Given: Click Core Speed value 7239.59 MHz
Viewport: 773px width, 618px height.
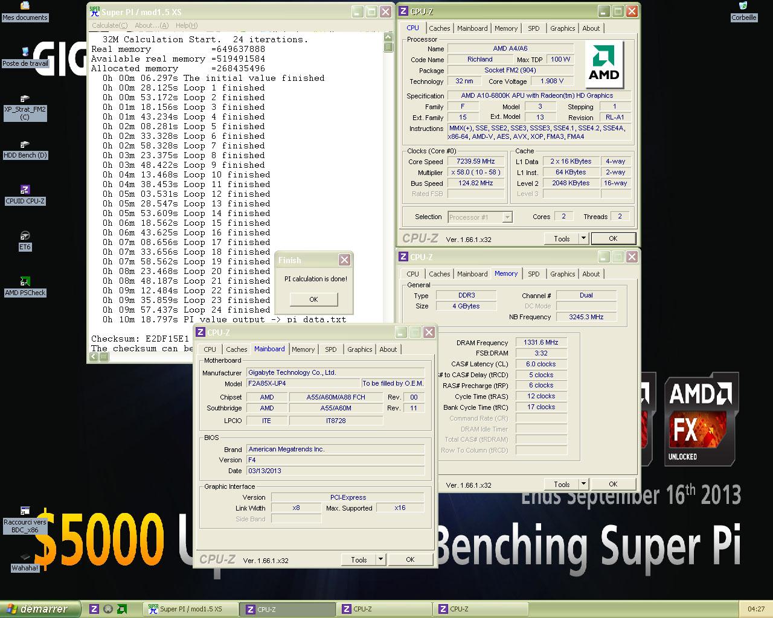Looking at the screenshot, I should pyautogui.click(x=476, y=161).
